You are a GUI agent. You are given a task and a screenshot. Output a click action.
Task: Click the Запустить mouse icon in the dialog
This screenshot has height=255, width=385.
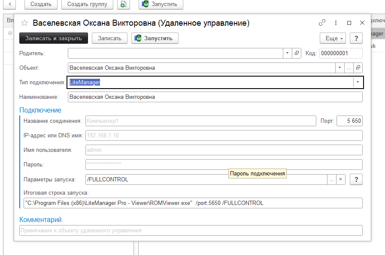[138, 38]
